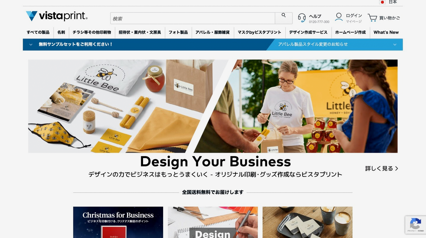Click the Little Bee hero banner image
This screenshot has height=238, width=426.
click(213, 106)
